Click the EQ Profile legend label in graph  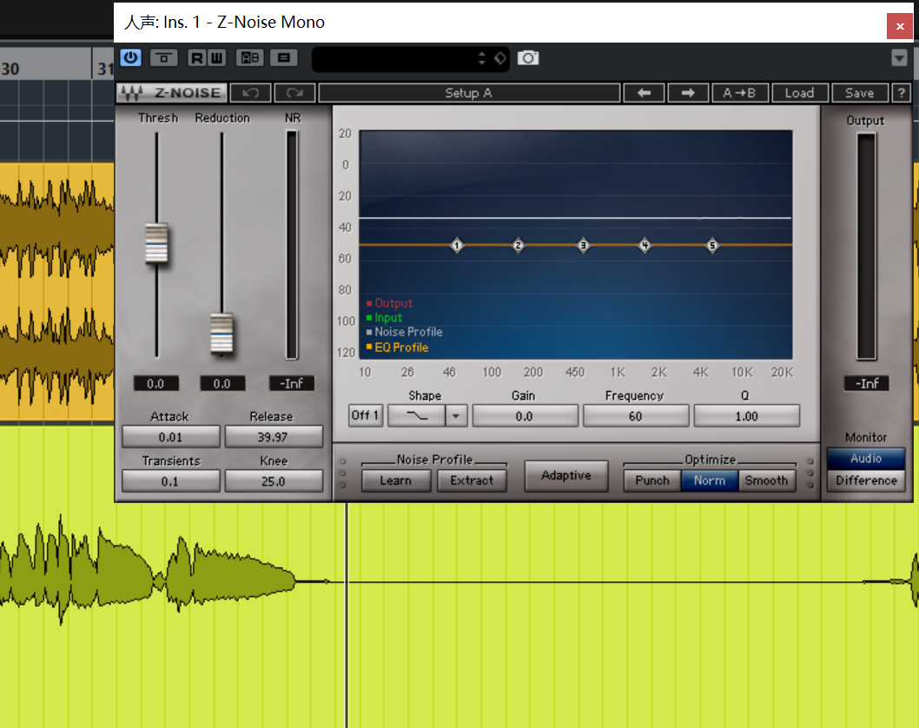click(x=401, y=347)
